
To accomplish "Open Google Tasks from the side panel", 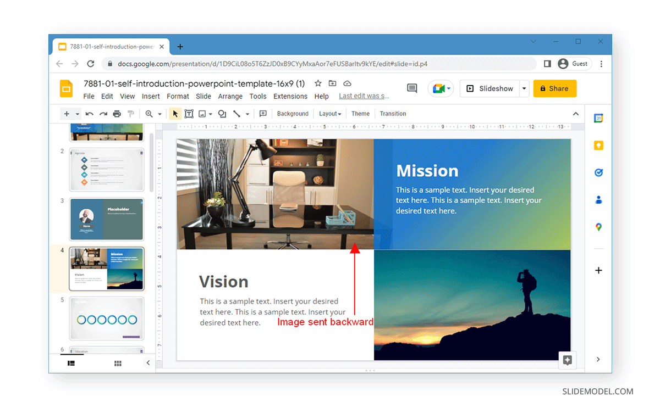I will pos(598,172).
